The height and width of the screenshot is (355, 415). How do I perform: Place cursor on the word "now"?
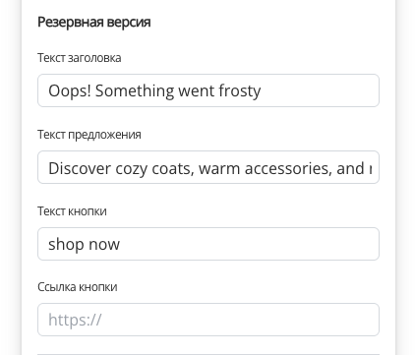click(104, 245)
